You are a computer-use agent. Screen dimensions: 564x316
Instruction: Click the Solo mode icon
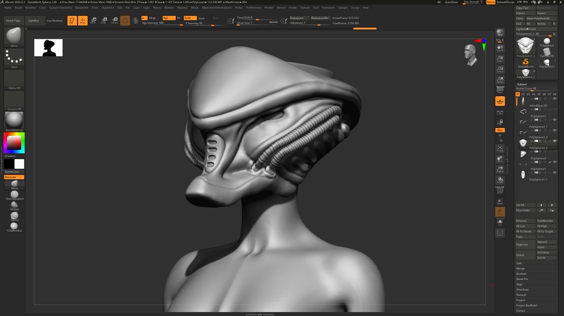point(500,223)
